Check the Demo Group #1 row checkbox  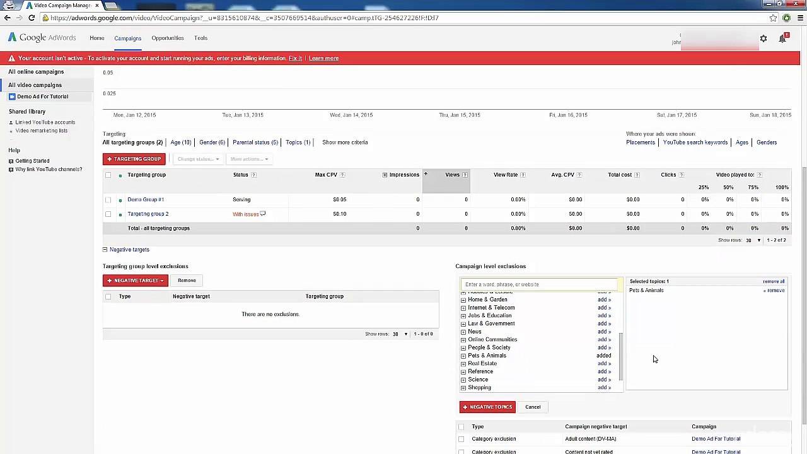[108, 199]
